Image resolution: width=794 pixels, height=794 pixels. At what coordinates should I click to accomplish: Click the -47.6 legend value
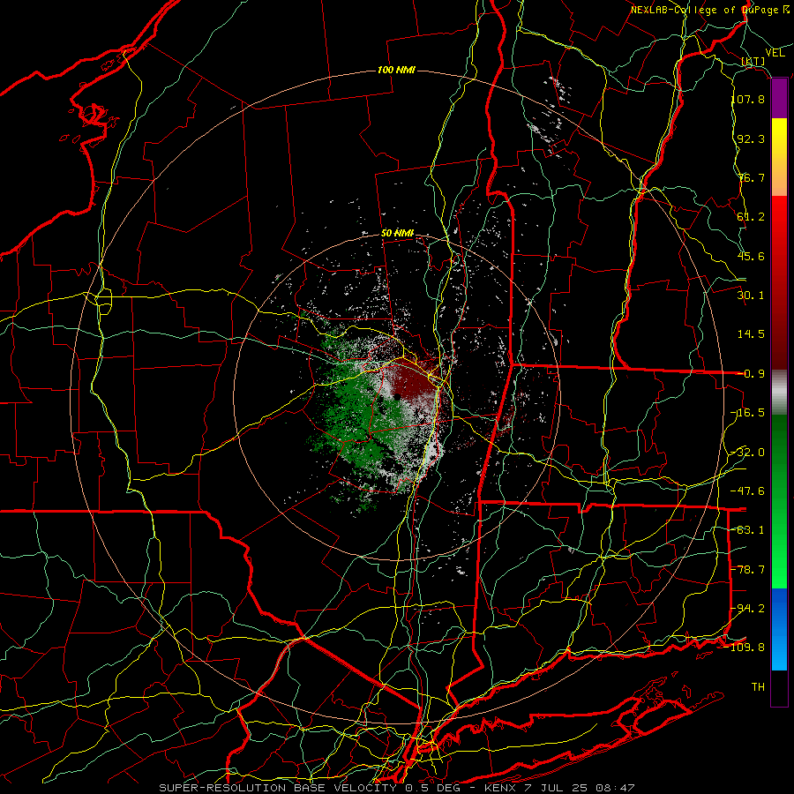click(748, 491)
